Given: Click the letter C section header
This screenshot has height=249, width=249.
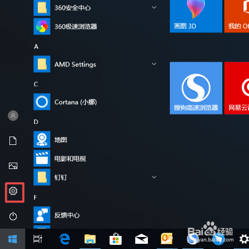Looking at the screenshot, I should tap(36, 84).
